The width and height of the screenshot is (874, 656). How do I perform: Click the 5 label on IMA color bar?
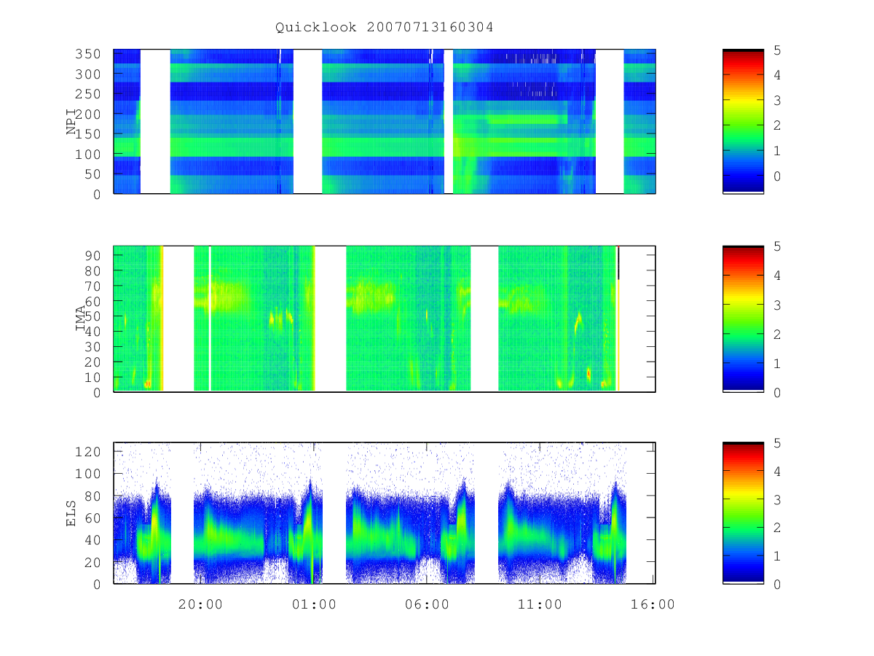coord(777,246)
